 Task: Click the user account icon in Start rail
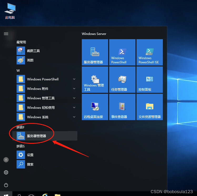(x=6, y=160)
